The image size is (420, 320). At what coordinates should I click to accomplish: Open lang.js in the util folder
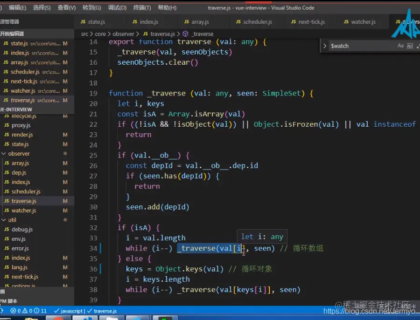[37, 267]
